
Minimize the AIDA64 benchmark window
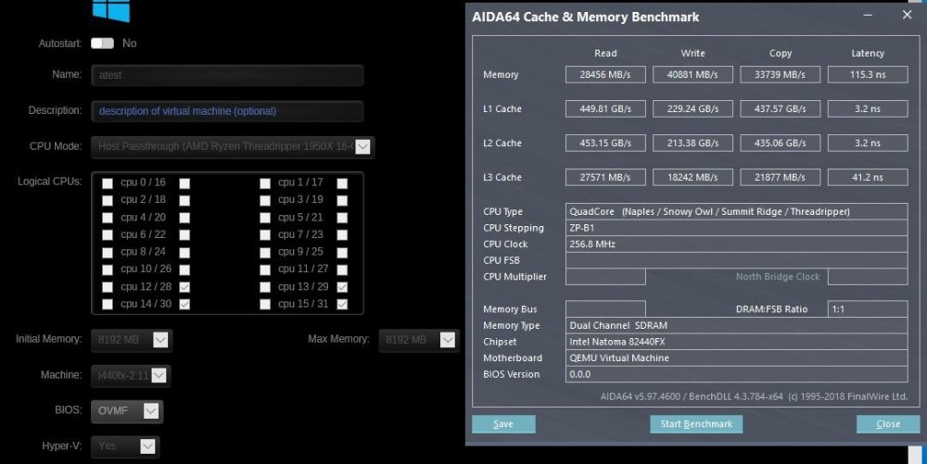[868, 16]
